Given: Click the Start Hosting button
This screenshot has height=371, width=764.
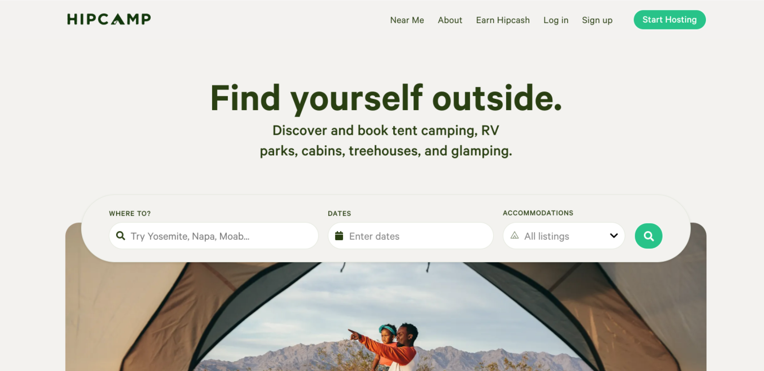Looking at the screenshot, I should (x=669, y=20).
